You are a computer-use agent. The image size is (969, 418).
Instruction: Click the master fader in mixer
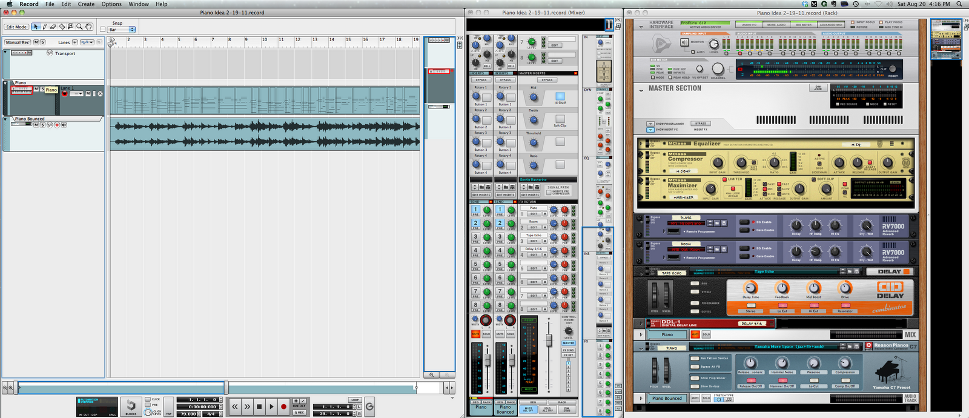coord(549,341)
